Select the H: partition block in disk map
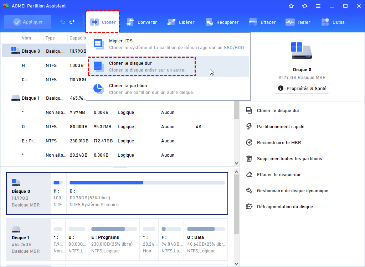The width and height of the screenshot is (365, 267). click(x=58, y=193)
